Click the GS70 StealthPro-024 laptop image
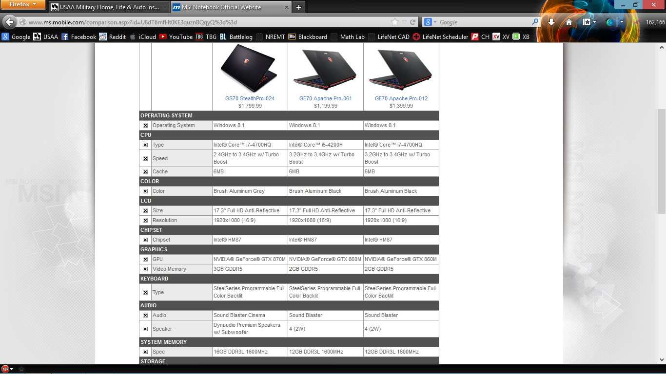The height and width of the screenshot is (374, 666). click(x=249, y=68)
